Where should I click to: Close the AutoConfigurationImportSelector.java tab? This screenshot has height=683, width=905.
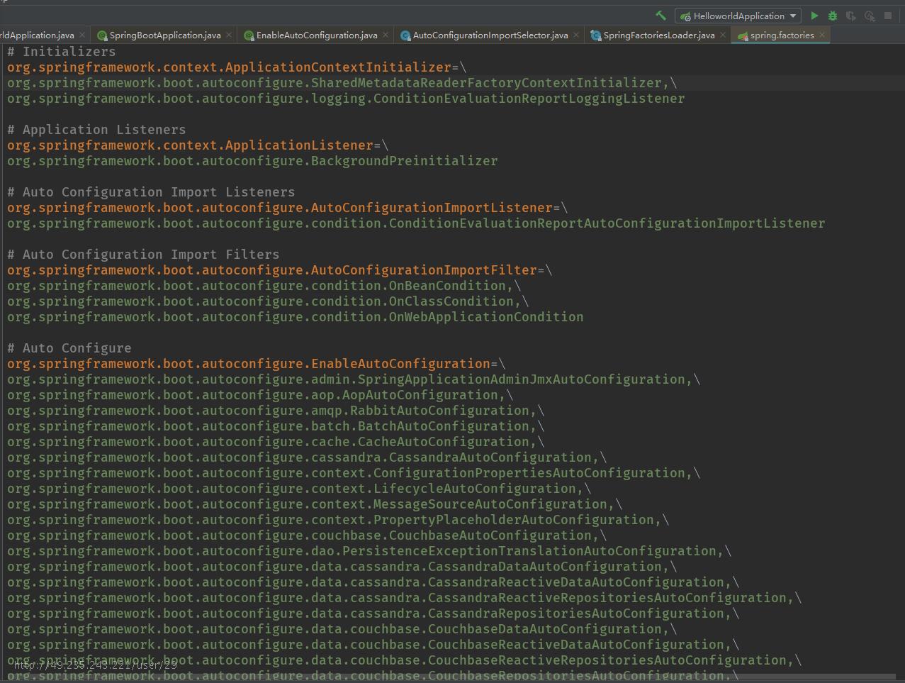576,35
